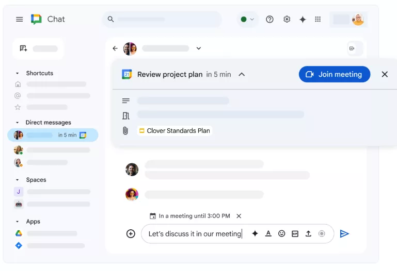Open the Starred shortcut
Image resolution: width=397 pixels, height=271 pixels.
click(x=18, y=107)
